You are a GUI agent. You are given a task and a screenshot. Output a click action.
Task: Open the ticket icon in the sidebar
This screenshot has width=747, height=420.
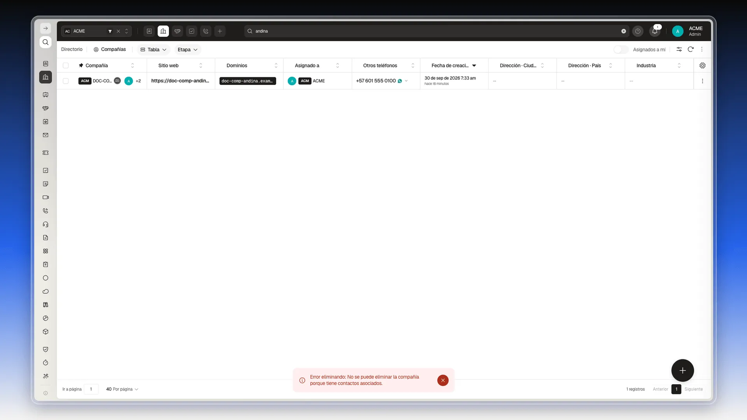46,153
